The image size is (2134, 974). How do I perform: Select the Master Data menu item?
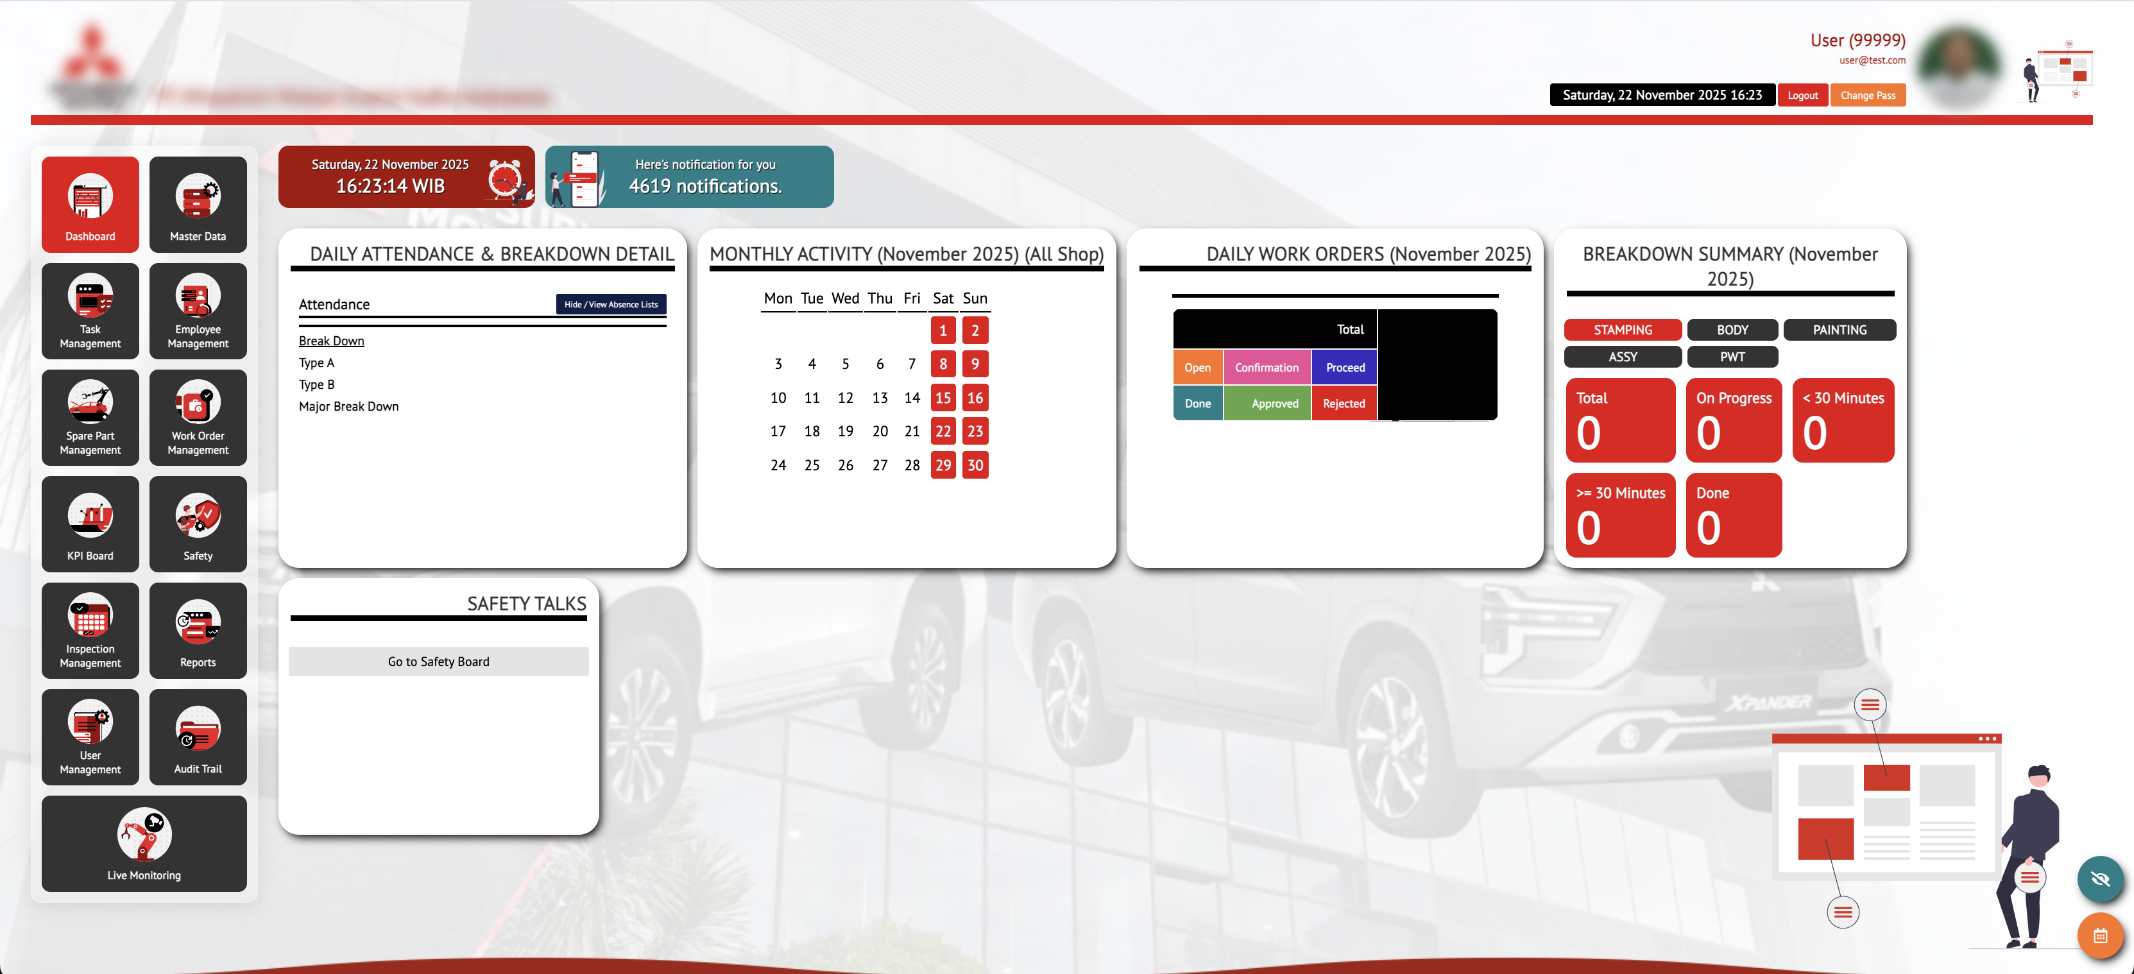pos(197,205)
